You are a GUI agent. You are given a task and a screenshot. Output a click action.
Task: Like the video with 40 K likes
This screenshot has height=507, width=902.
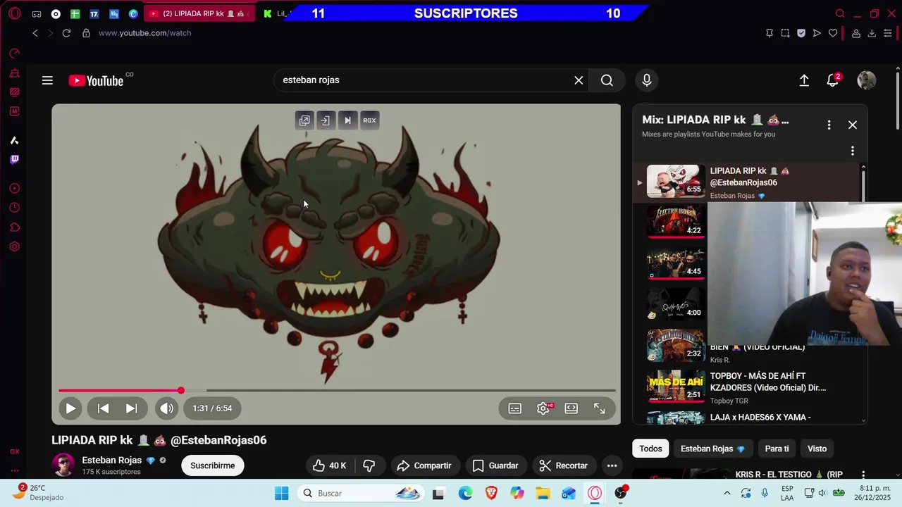coord(330,465)
